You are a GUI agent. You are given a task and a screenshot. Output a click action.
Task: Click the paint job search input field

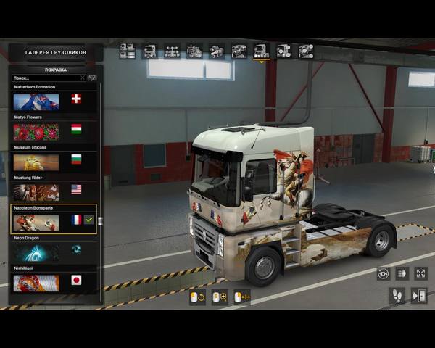(45, 78)
